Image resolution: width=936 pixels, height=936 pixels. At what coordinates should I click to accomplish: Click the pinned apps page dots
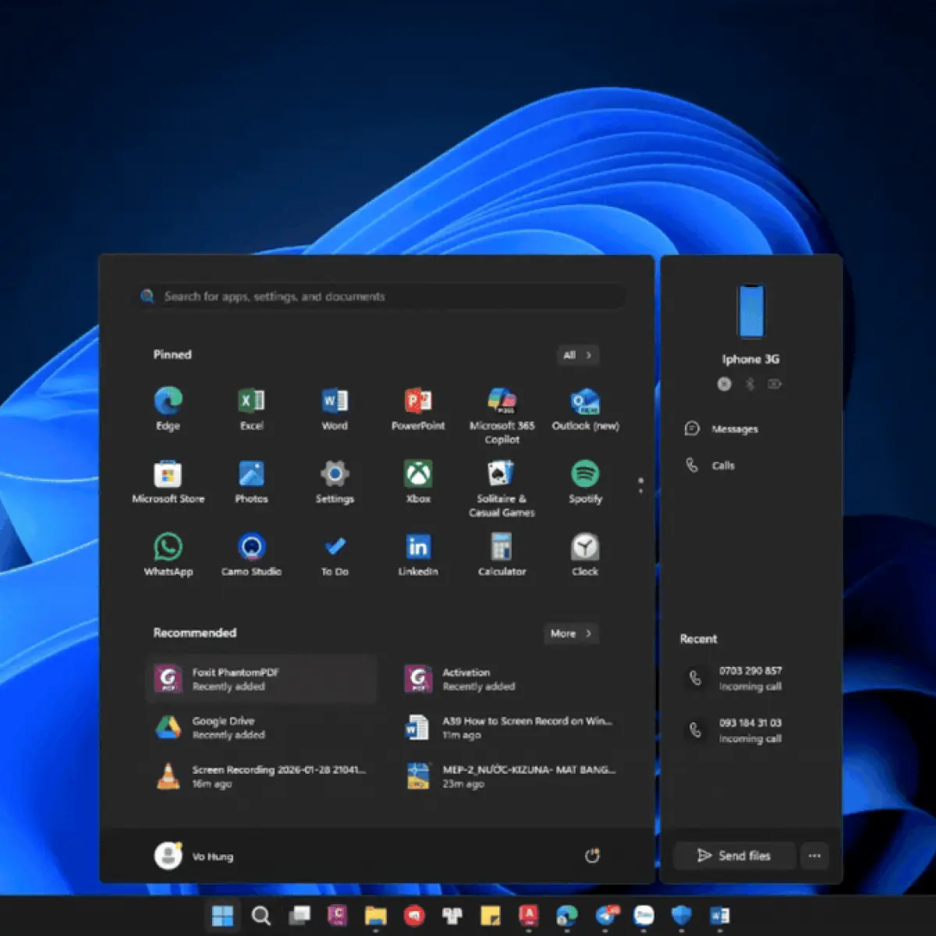(640, 485)
